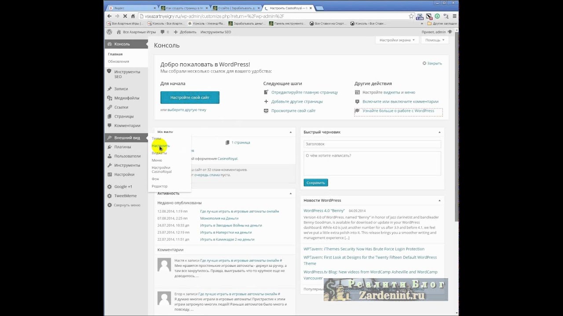Click the Настройте свой сайт button
This screenshot has width=563, height=316.
(190, 97)
